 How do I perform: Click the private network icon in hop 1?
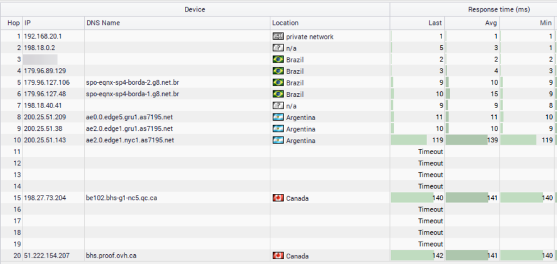coord(278,36)
